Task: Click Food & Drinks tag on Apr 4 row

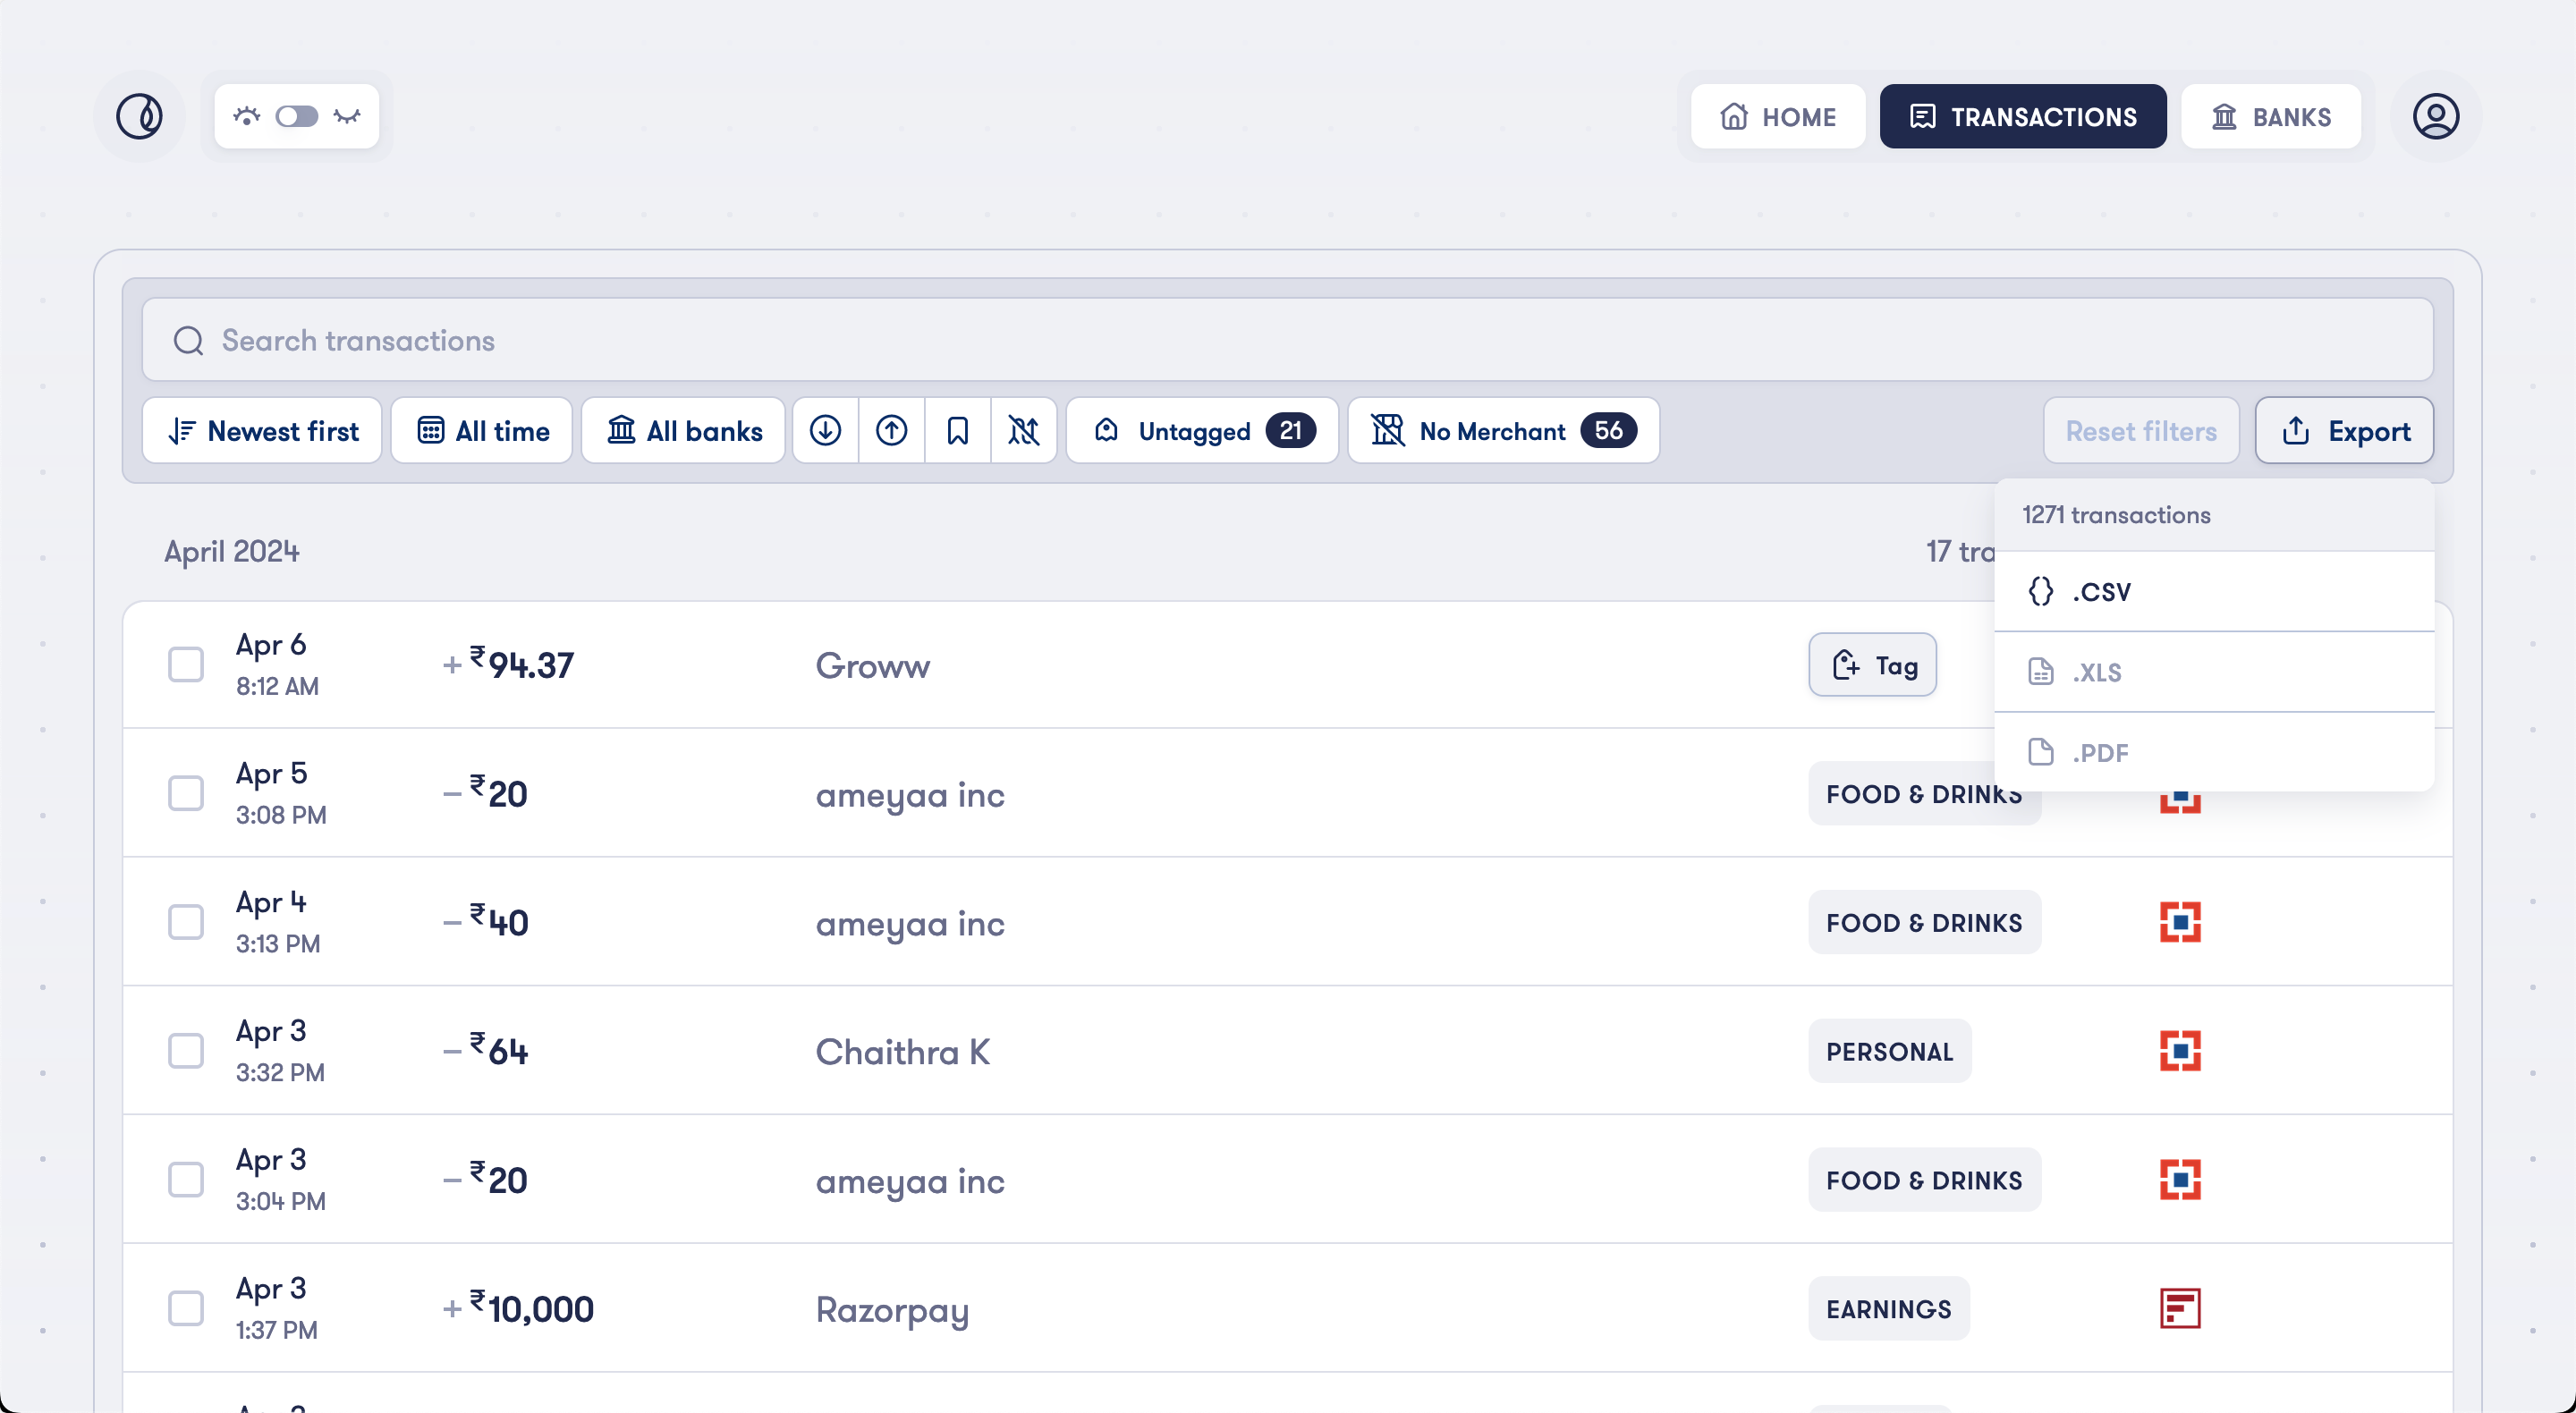Action: pos(1924,922)
